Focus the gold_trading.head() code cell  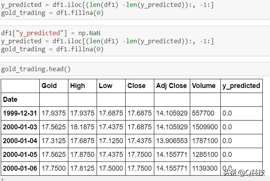click(36, 69)
